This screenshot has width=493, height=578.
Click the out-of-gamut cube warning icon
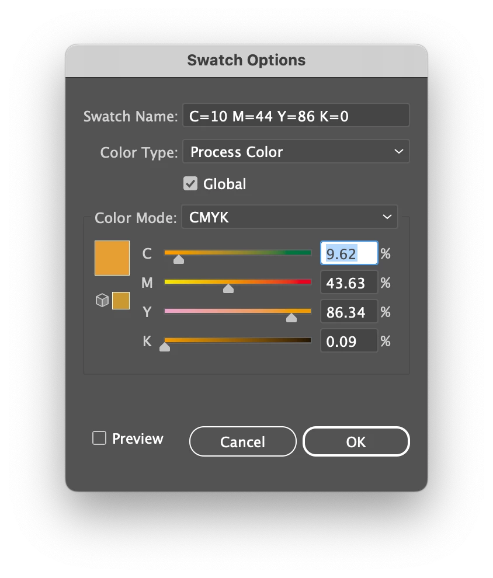(102, 301)
